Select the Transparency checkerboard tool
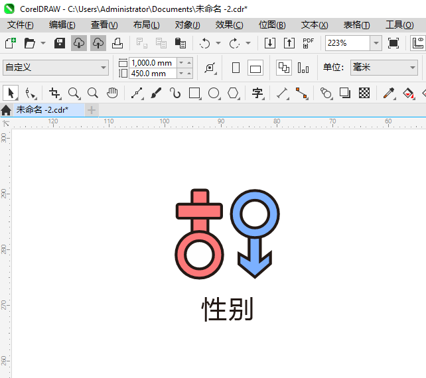426x378 pixels. click(364, 93)
